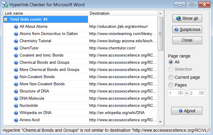Select the Chemistry Tutorial link name

(35, 41)
